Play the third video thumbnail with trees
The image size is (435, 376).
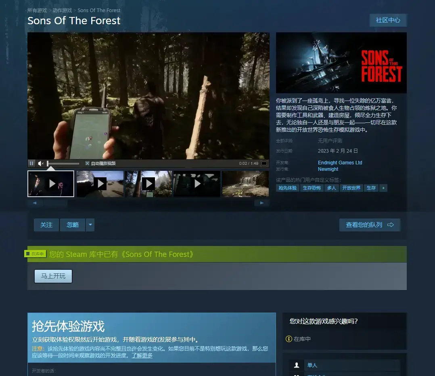coord(148,183)
